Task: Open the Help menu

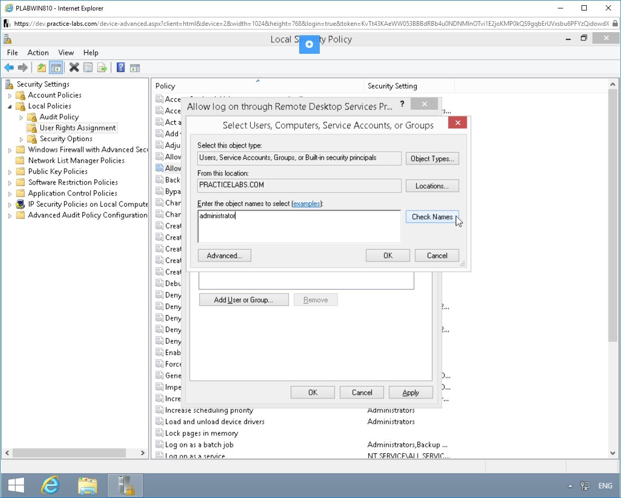Action: click(x=91, y=52)
